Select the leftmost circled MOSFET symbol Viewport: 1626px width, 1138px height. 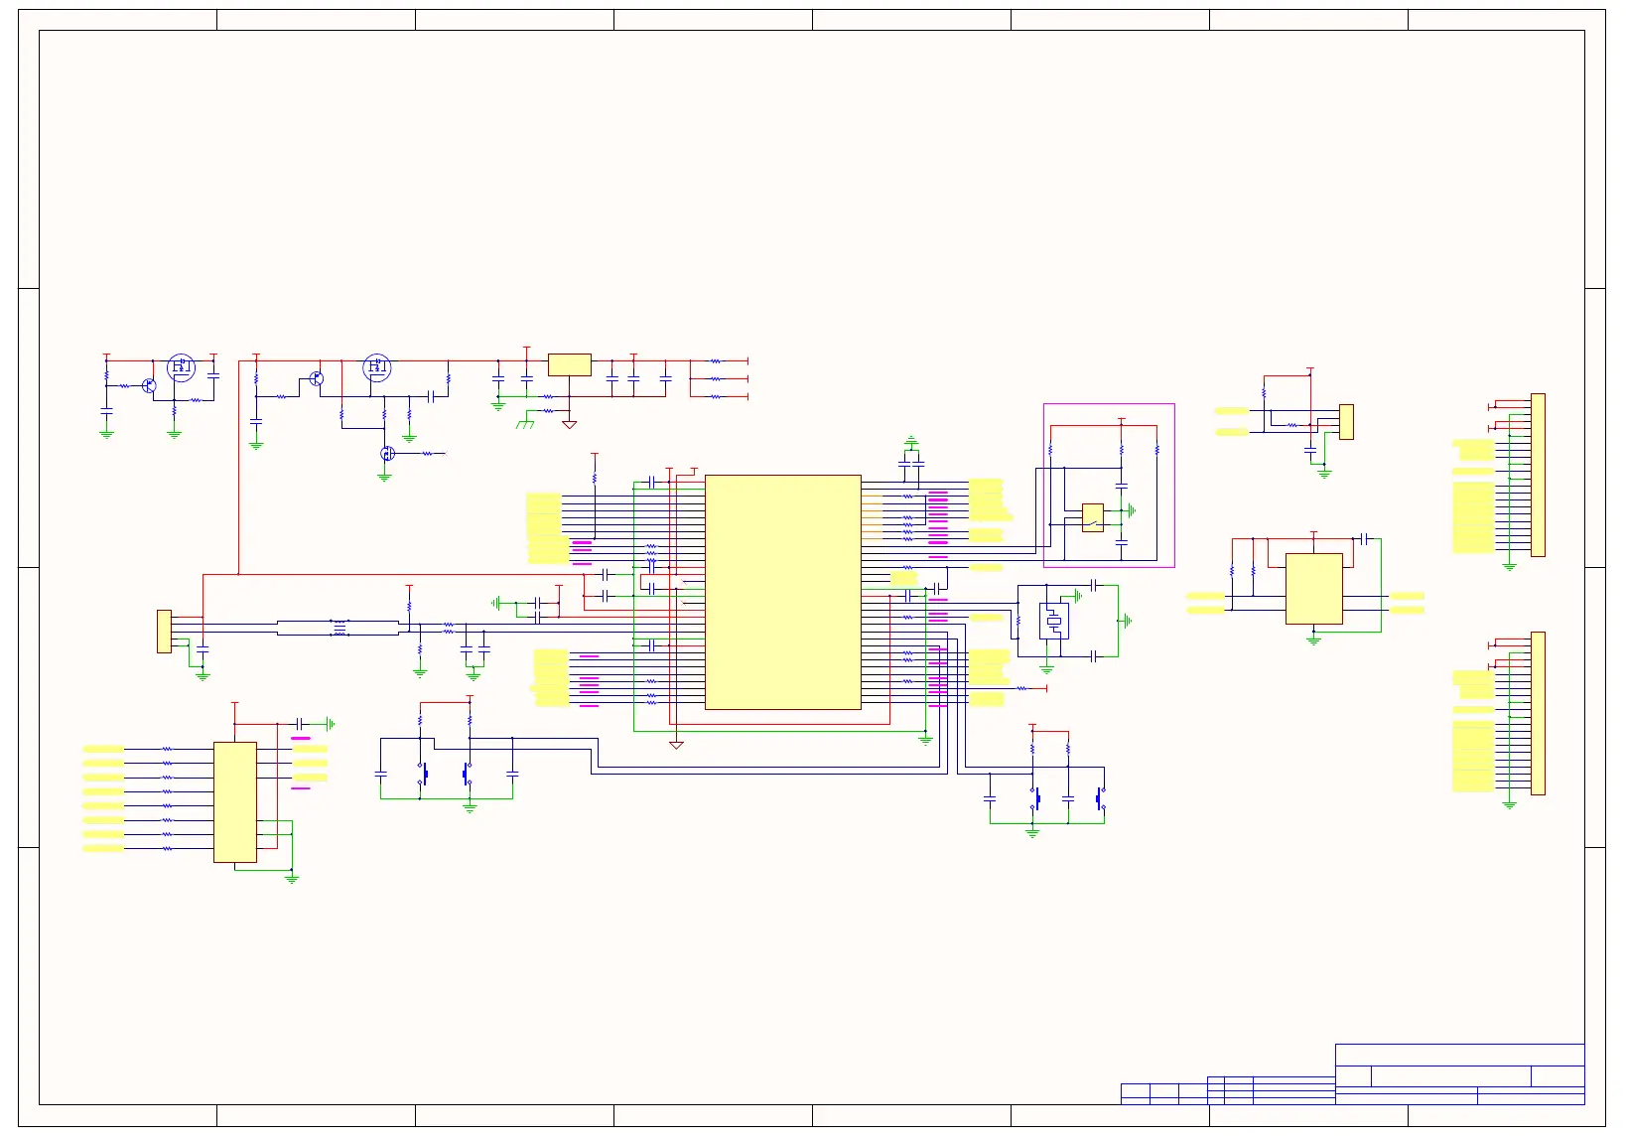[181, 367]
